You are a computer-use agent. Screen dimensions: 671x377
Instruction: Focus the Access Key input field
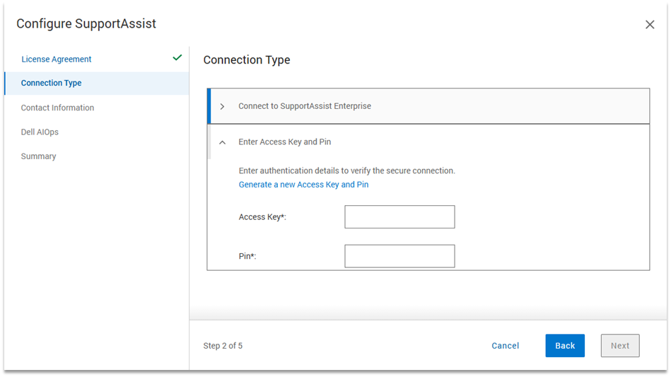click(399, 217)
